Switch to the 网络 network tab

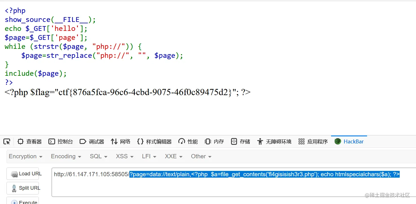(120, 141)
